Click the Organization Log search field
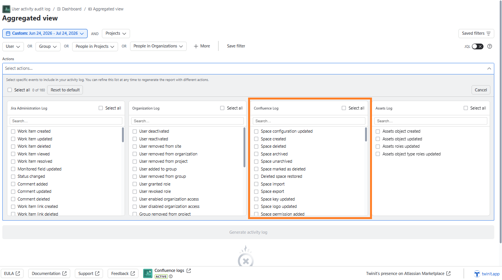This screenshot has width=502, height=280. coord(188,121)
